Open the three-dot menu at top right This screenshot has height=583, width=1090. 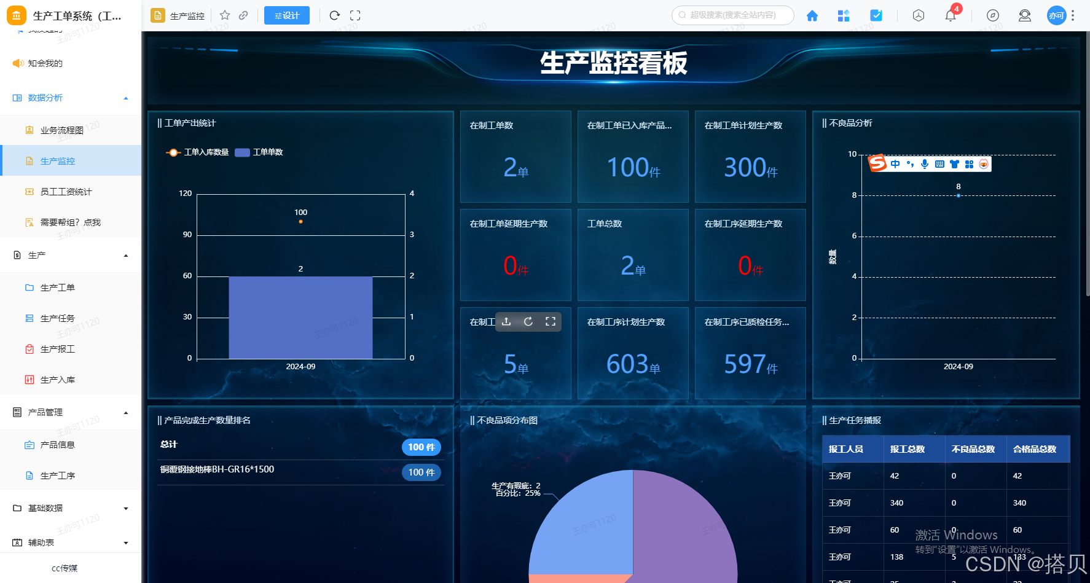tap(1073, 15)
